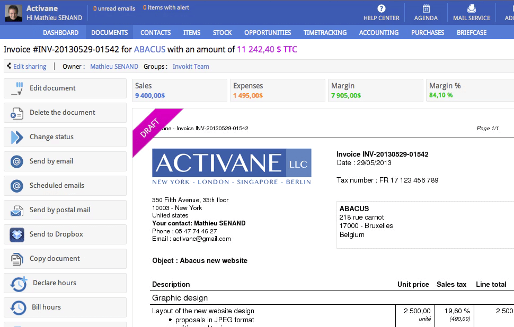Click the Activane LLC logo on invoice
The image size is (514, 327).
232,167
